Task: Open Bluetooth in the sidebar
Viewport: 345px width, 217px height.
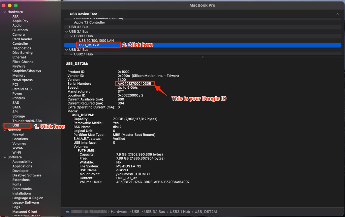Action: [20, 30]
